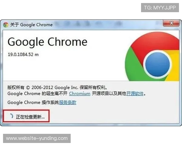Click the update-check loading spinner
Image resolution: width=182 pixels, height=146 pixels.
pos(11,116)
